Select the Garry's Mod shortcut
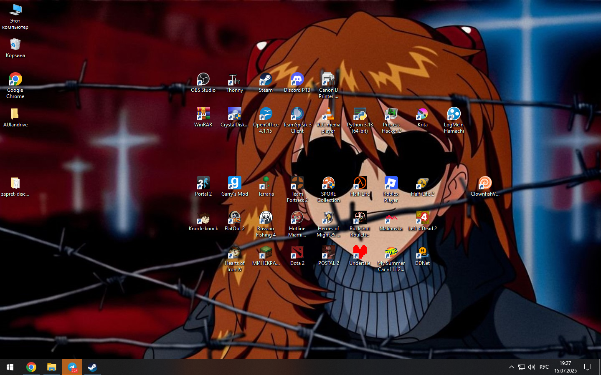 [235, 186]
